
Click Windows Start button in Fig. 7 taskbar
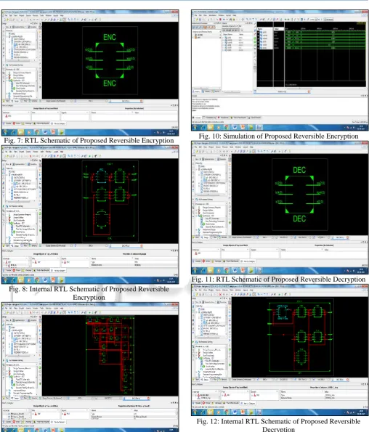coord(5,132)
